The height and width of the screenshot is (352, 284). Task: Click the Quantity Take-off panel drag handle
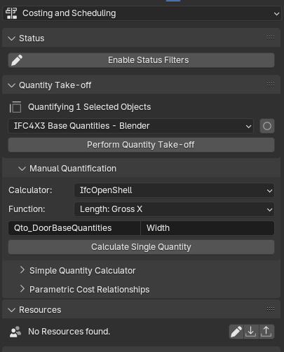271,85
